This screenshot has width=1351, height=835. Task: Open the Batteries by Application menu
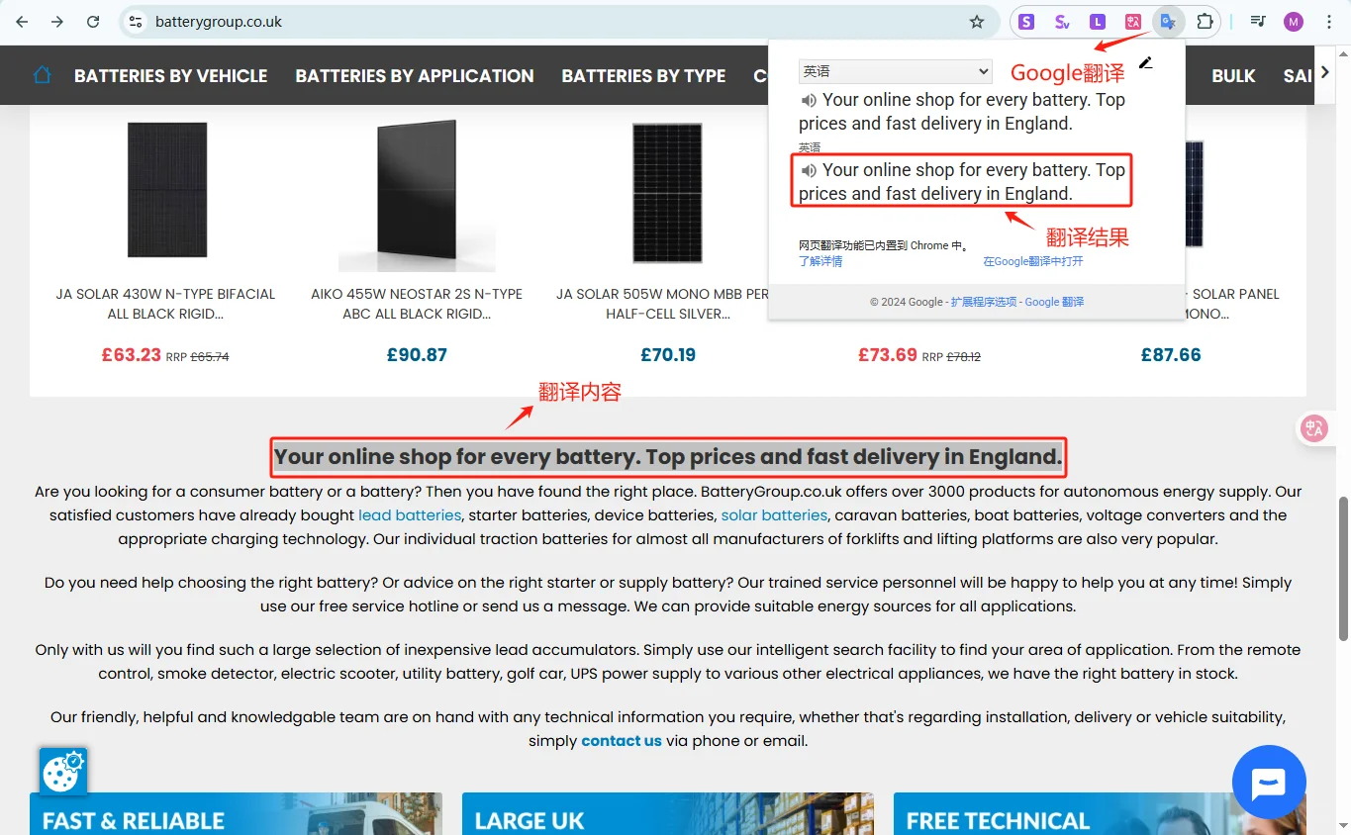(x=415, y=75)
